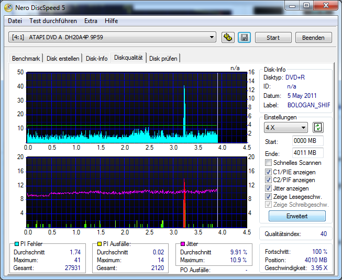Click the PI Fehler Gesamt value 27931
Viewport: 342px width, 280px height.
click(x=73, y=268)
